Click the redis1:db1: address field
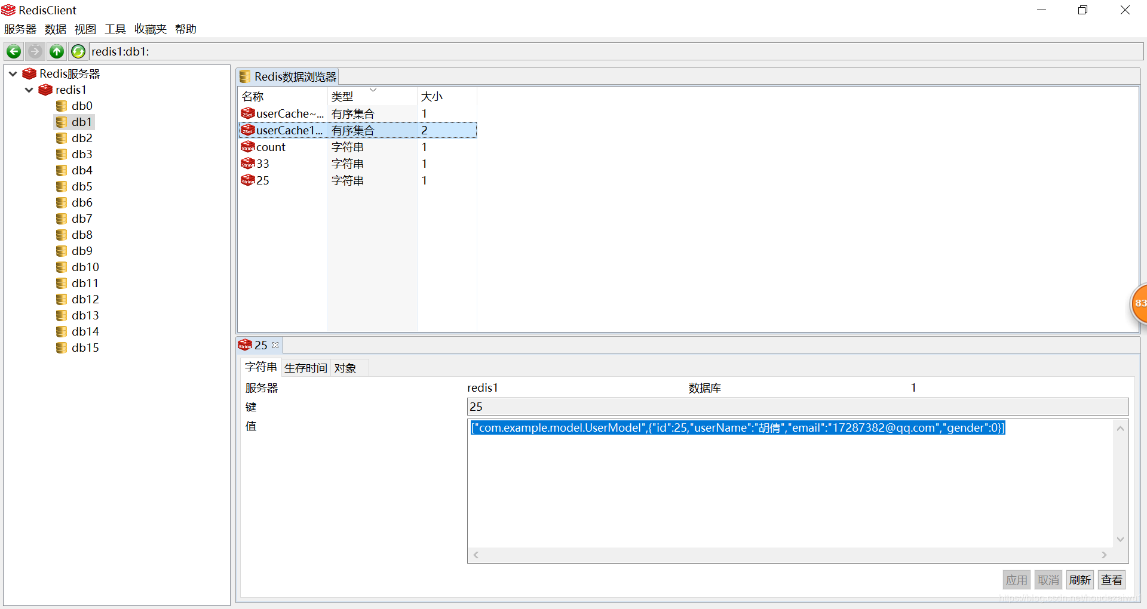This screenshot has width=1147, height=609. [617, 51]
